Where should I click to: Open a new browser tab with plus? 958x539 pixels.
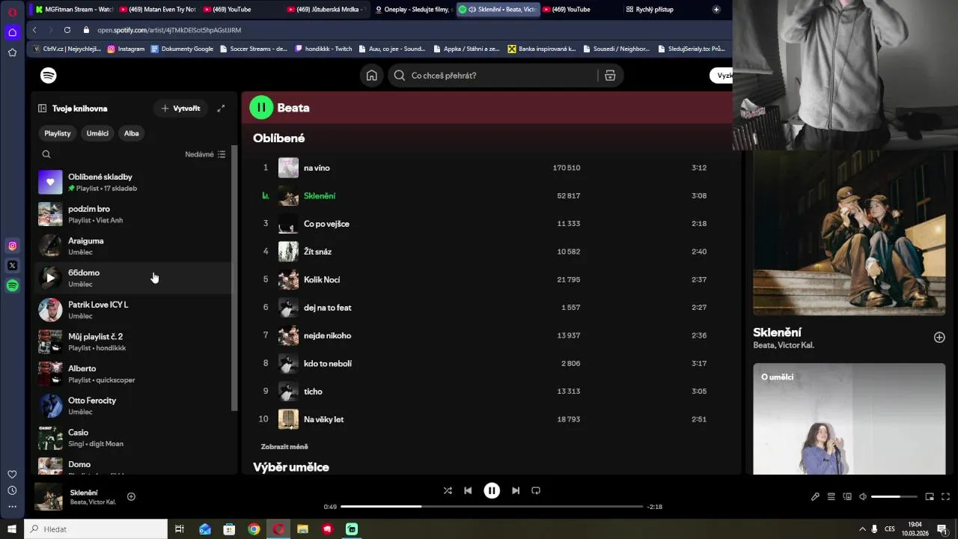(x=716, y=10)
